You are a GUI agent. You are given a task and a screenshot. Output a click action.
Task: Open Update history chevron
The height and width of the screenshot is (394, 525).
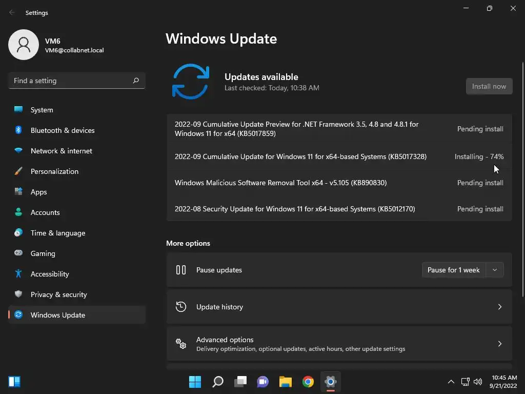(x=499, y=307)
